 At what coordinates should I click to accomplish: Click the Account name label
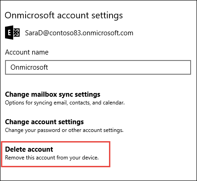(x=27, y=52)
